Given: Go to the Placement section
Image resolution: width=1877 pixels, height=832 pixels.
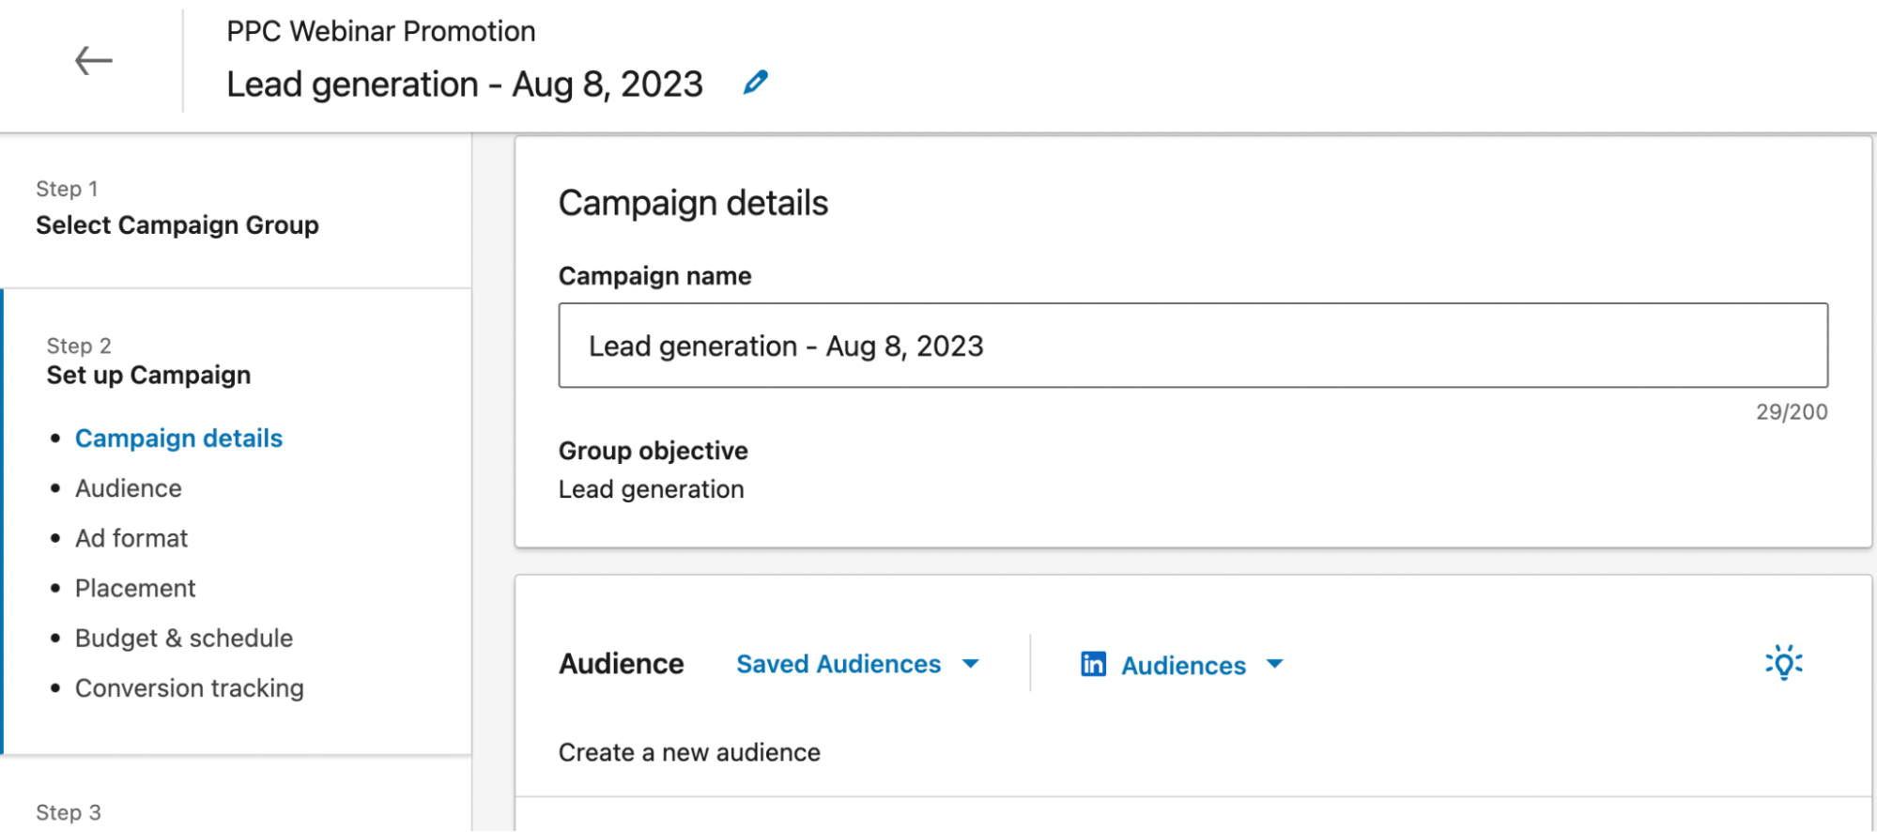Looking at the screenshot, I should point(135,588).
